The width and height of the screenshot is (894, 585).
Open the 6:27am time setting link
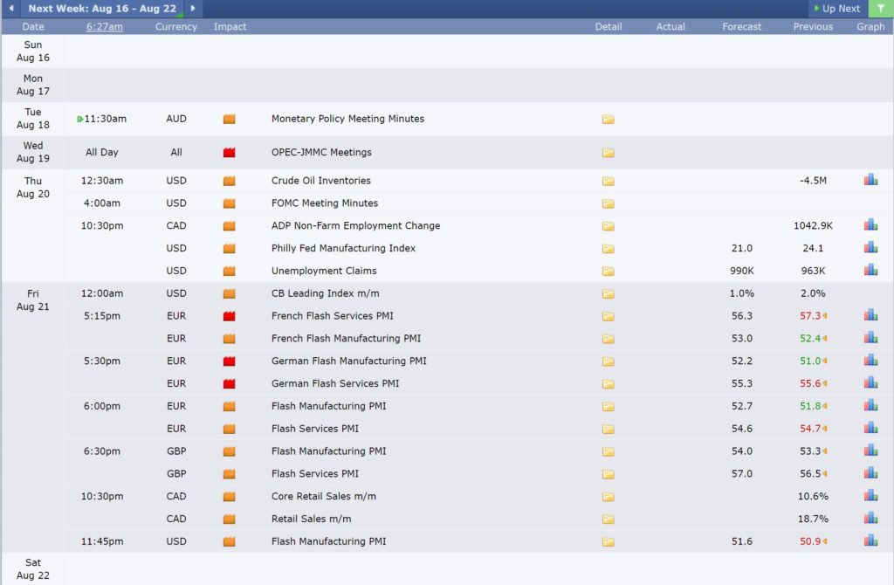(x=105, y=27)
